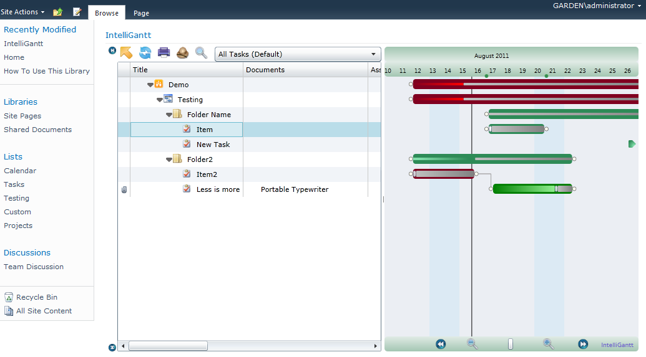The image size is (646, 357).
Task: Open the Custom list
Action: click(17, 212)
